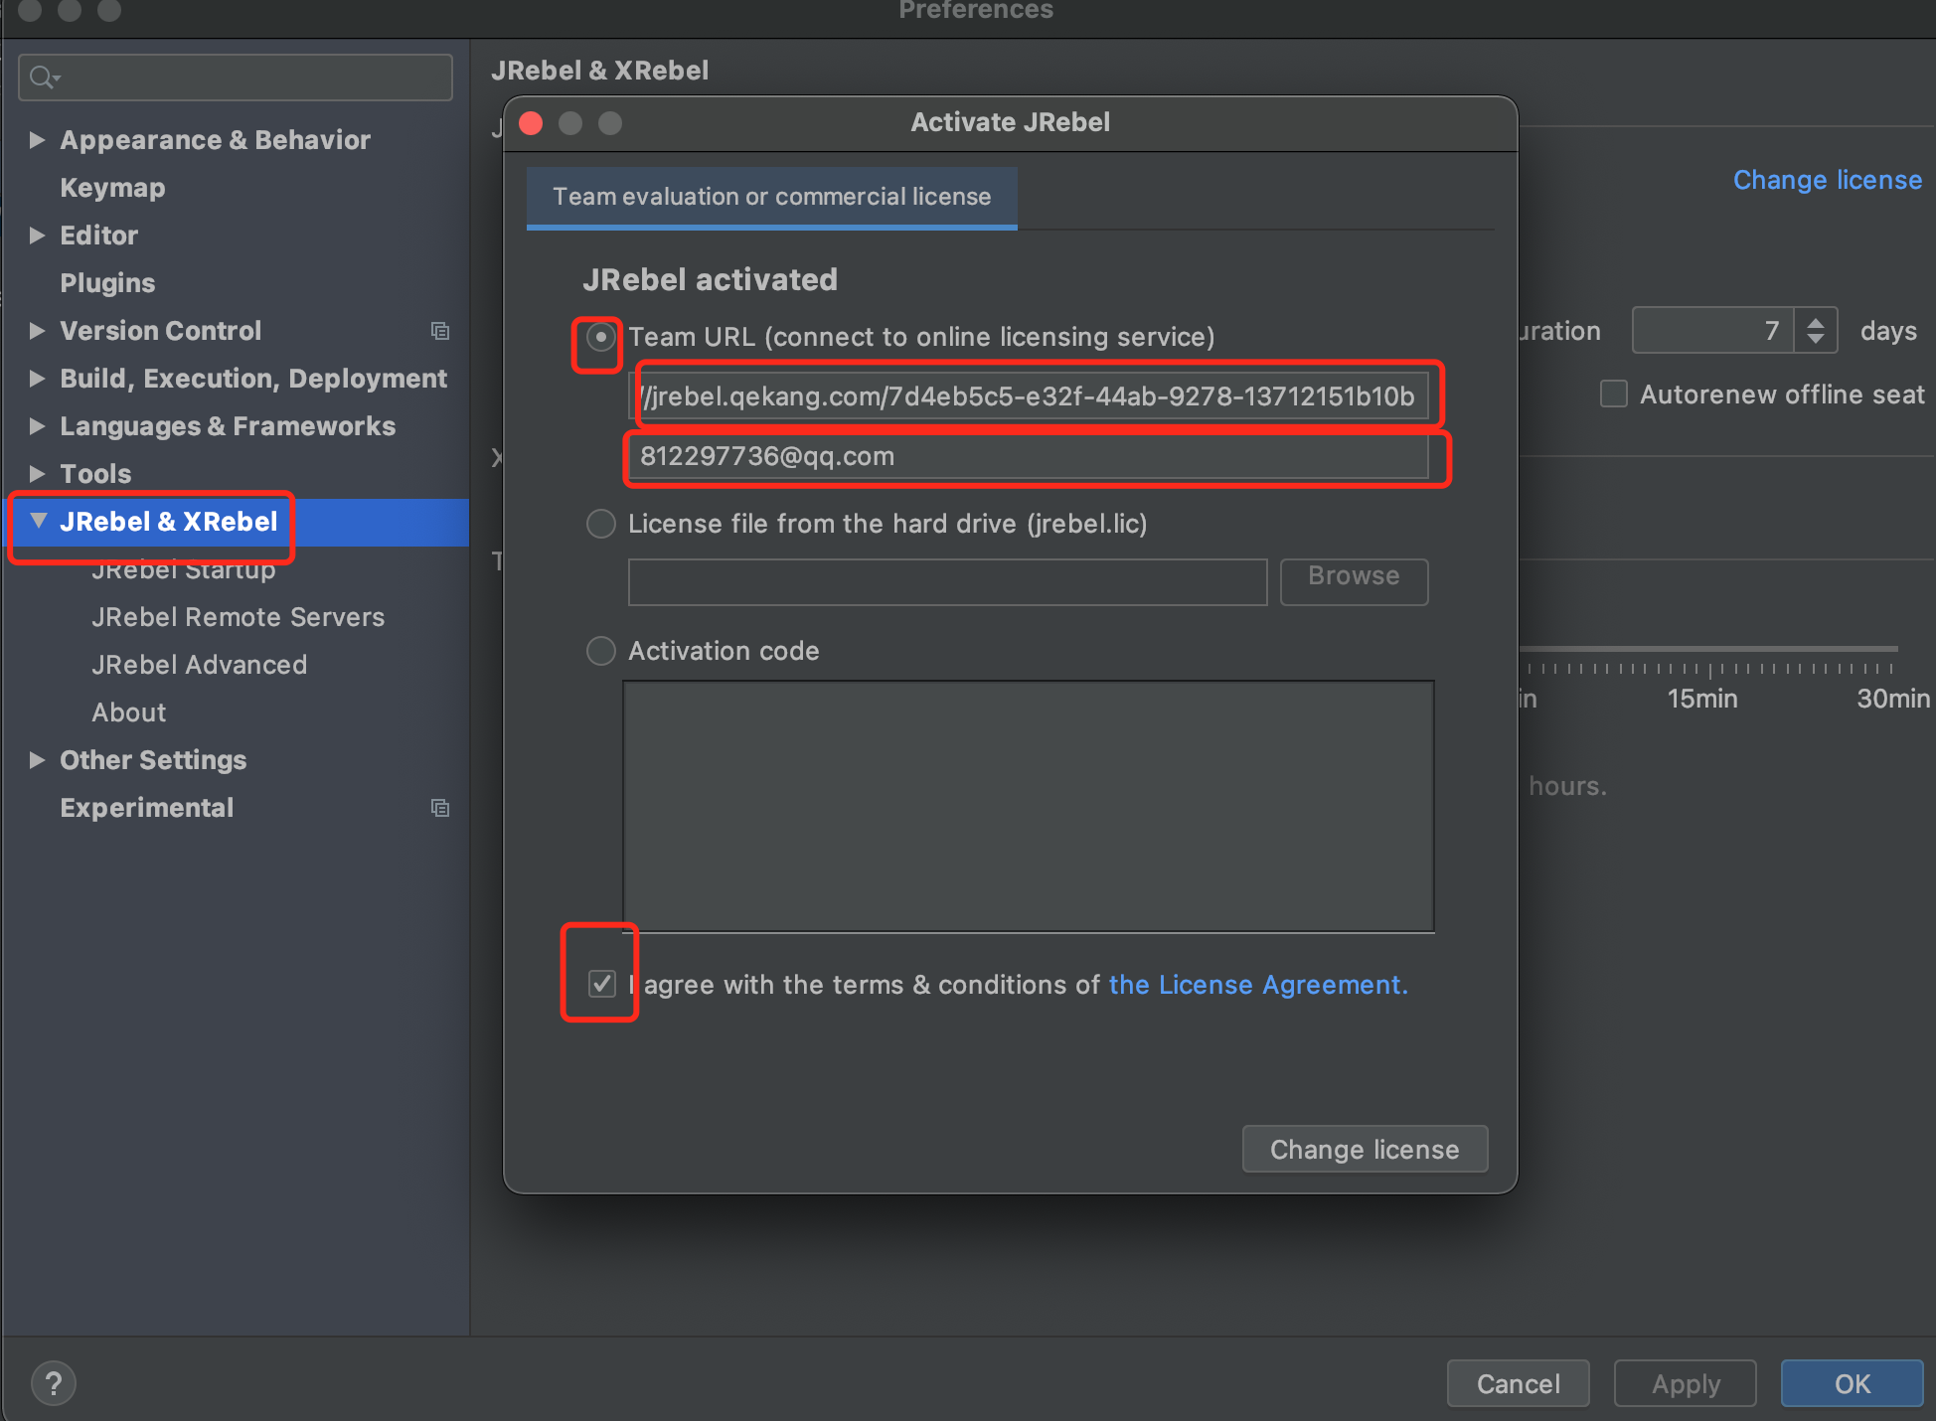Click the license file path input field
1936x1421 pixels.
[947, 581]
